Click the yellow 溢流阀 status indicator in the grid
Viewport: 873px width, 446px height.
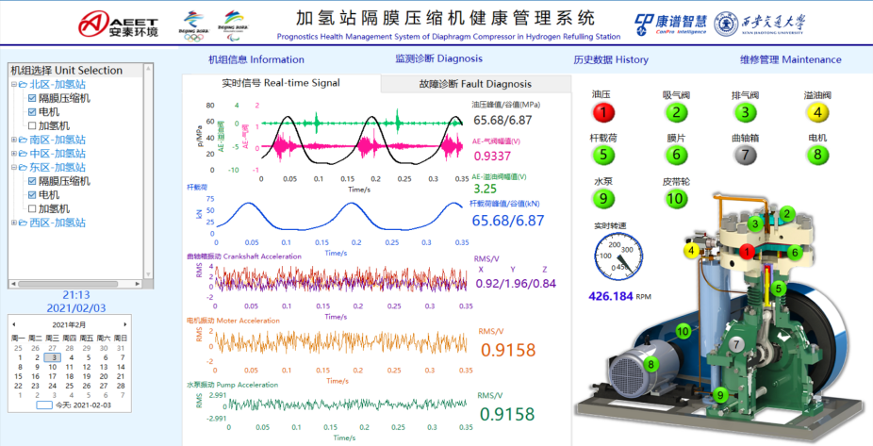tap(746, 112)
